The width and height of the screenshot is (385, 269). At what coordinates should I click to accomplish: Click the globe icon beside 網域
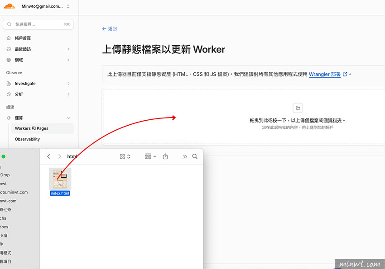click(x=9, y=60)
